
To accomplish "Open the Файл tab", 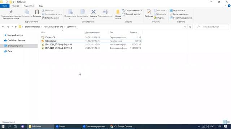I will 5,6.
